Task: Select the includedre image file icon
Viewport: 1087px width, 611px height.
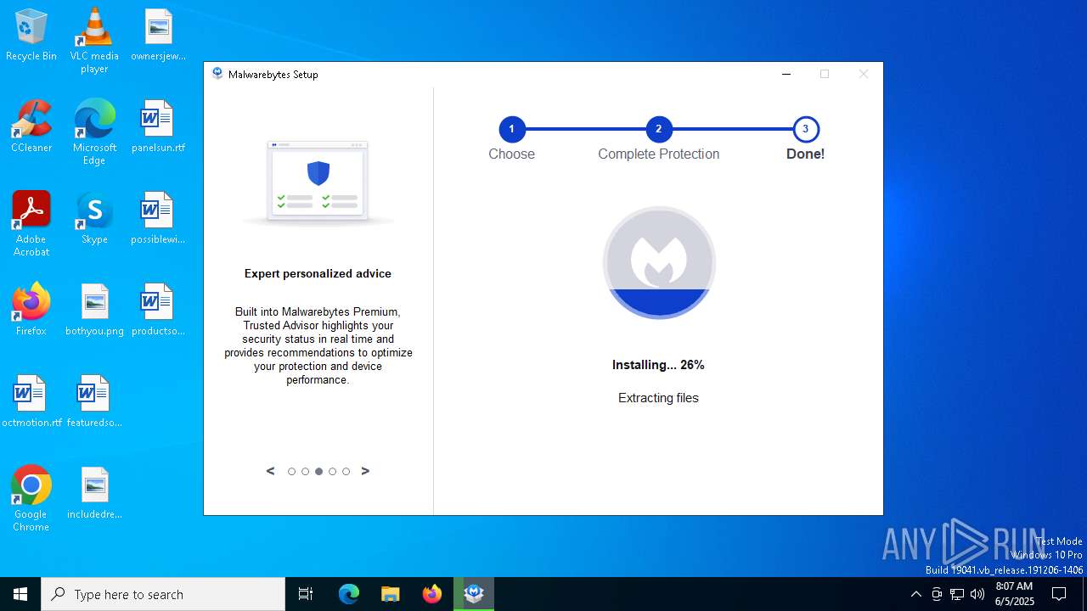Action: (x=94, y=493)
